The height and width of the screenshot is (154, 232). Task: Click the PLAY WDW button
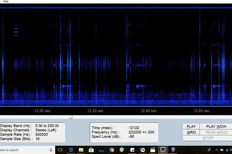[216, 126]
